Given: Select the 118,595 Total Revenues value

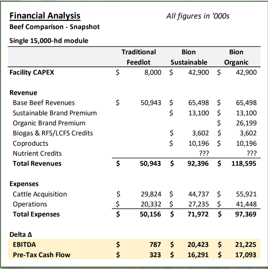Looking at the screenshot, I should pyautogui.click(x=244, y=164).
